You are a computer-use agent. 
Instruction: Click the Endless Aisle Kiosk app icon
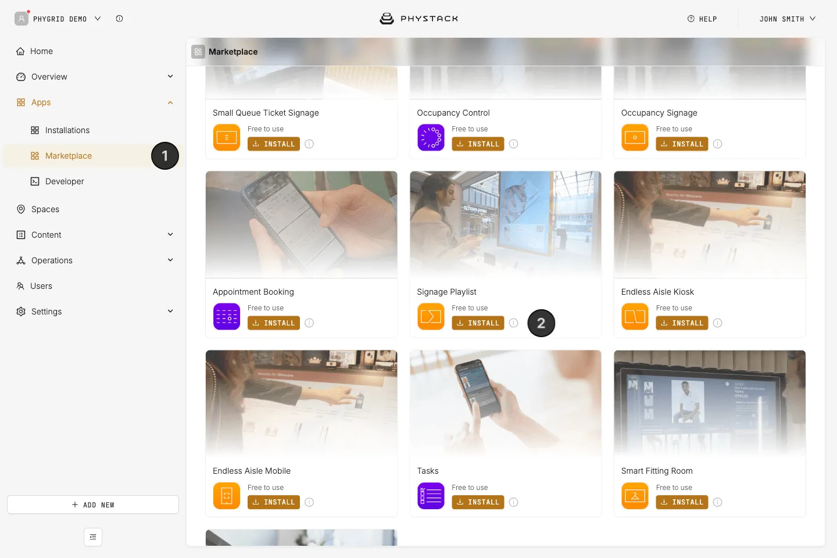tap(635, 317)
